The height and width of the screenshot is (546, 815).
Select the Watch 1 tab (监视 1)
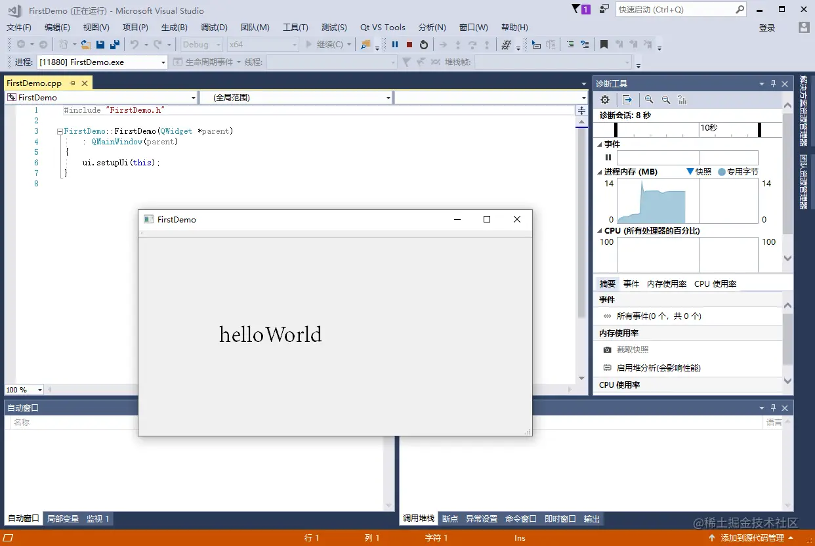98,518
